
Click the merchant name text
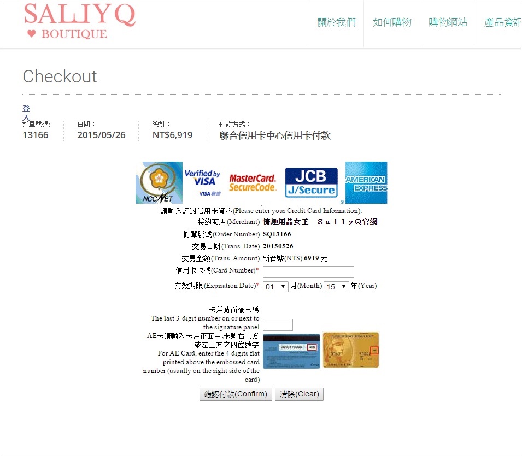click(320, 222)
